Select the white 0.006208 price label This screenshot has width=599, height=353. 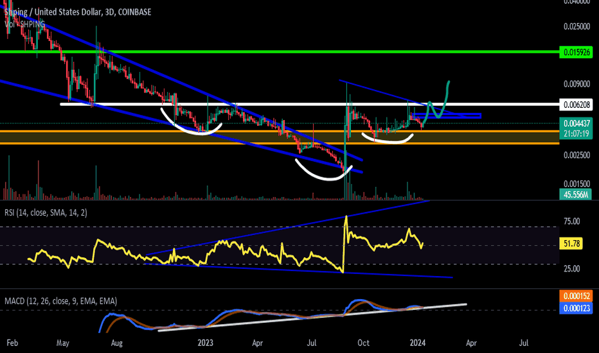[576, 104]
